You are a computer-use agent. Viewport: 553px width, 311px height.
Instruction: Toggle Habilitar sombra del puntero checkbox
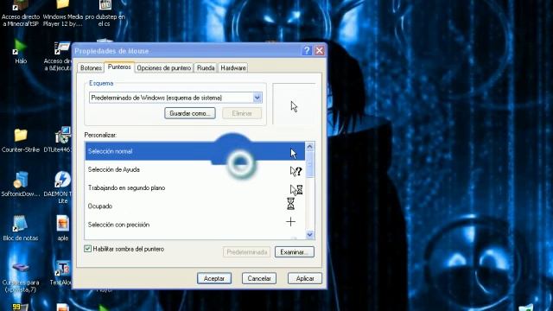coord(88,249)
